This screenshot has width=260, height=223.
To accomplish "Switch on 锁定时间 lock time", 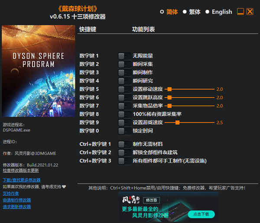I will pos(124,131).
